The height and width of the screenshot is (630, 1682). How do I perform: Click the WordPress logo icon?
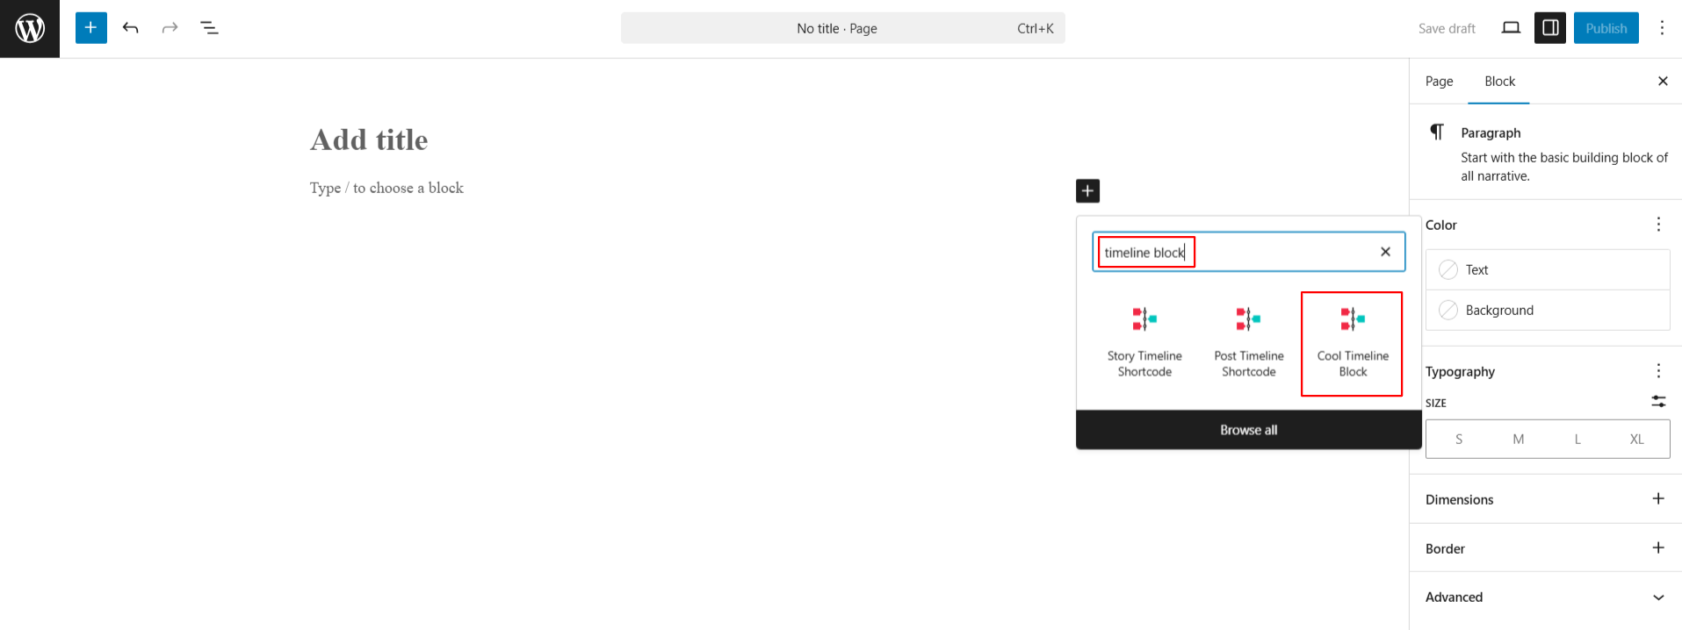[x=30, y=29]
